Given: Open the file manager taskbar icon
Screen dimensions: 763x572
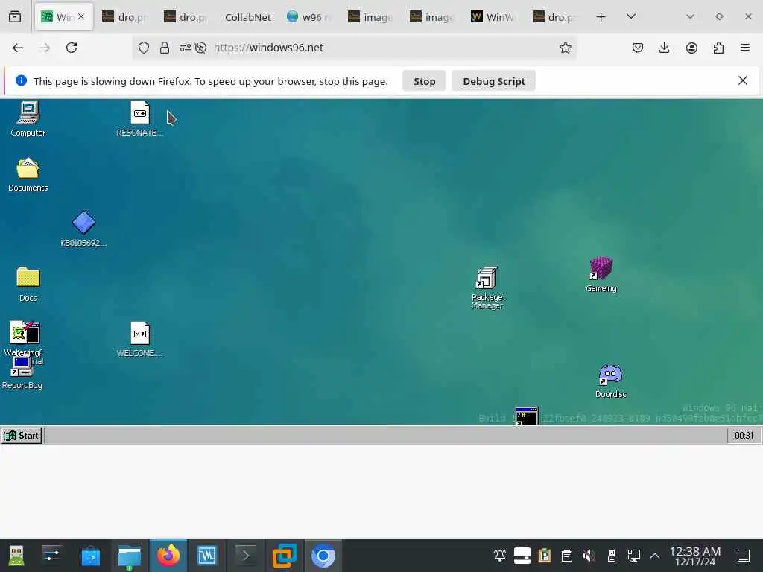Looking at the screenshot, I should pyautogui.click(x=130, y=556).
